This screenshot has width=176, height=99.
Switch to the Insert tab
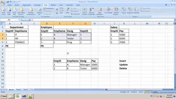(x=17, y=5)
